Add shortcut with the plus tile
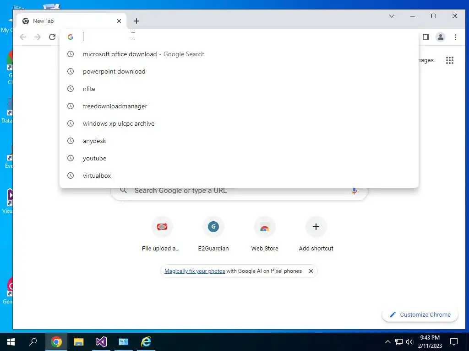 [316, 234]
